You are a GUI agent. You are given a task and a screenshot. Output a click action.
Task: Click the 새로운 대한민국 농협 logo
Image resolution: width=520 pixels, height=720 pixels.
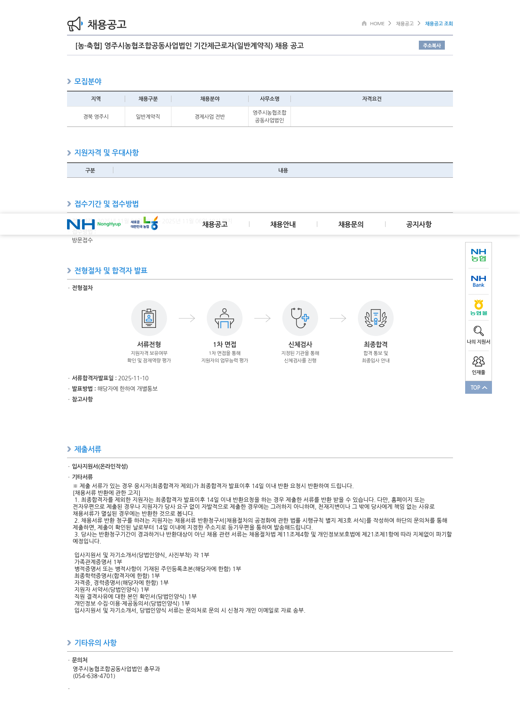pyautogui.click(x=144, y=223)
